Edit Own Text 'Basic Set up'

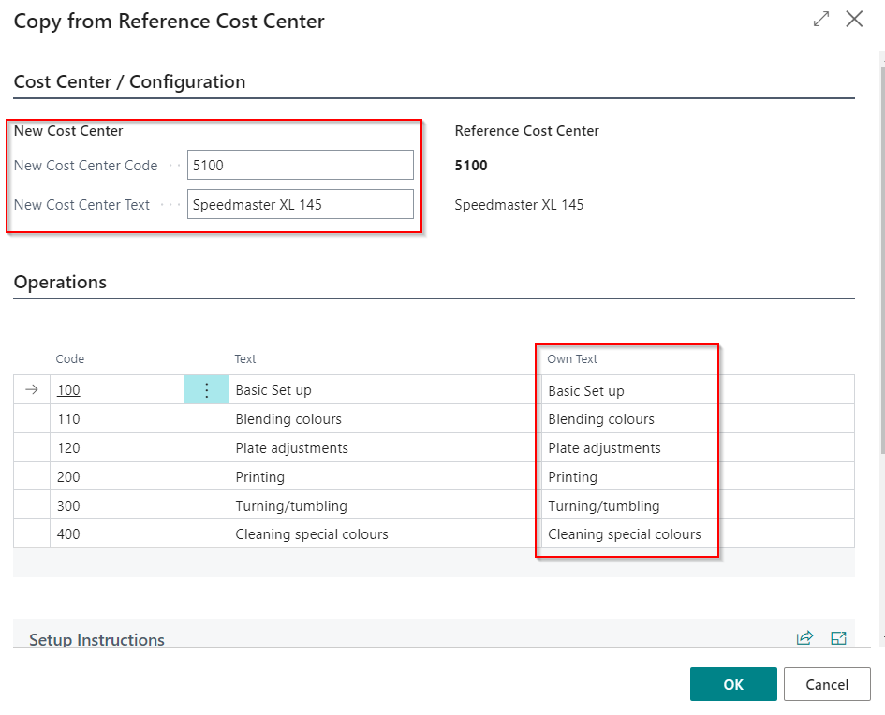pyautogui.click(x=698, y=389)
